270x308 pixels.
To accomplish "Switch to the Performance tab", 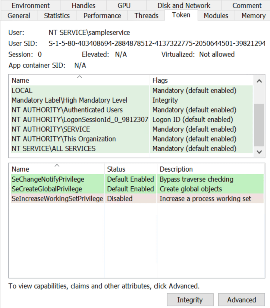I will pyautogui.click(x=102, y=16).
